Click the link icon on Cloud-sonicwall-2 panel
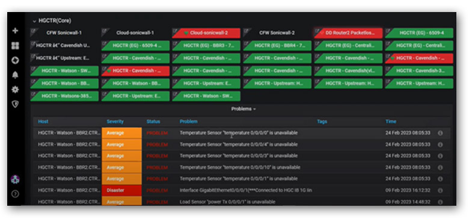475x222 pixels. 175,30
